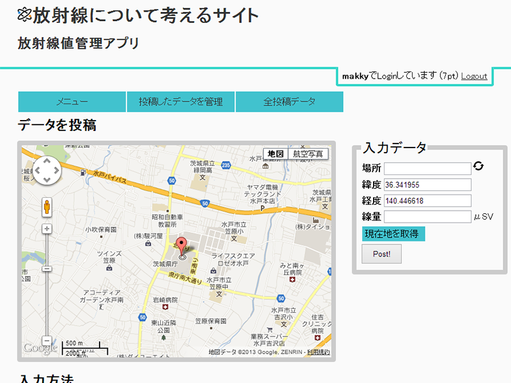
Task: Pan the map right with arrow control
Action: pyautogui.click(x=57, y=170)
